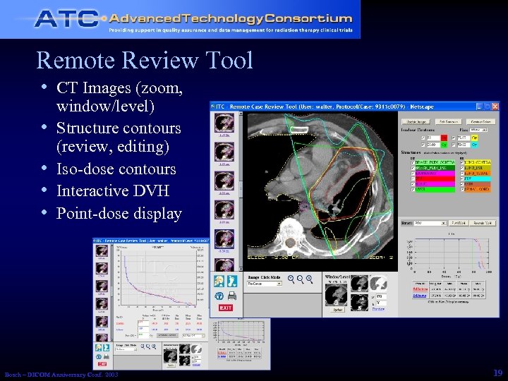
Task: Toggle the LIVER structure checkbox
Action: (413, 190)
